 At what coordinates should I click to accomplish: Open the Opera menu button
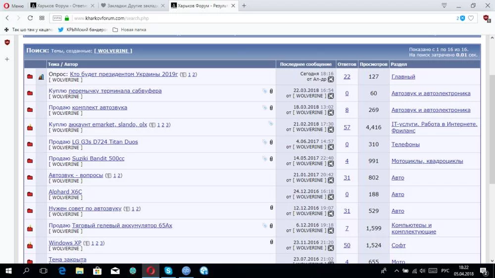pos(13,5)
